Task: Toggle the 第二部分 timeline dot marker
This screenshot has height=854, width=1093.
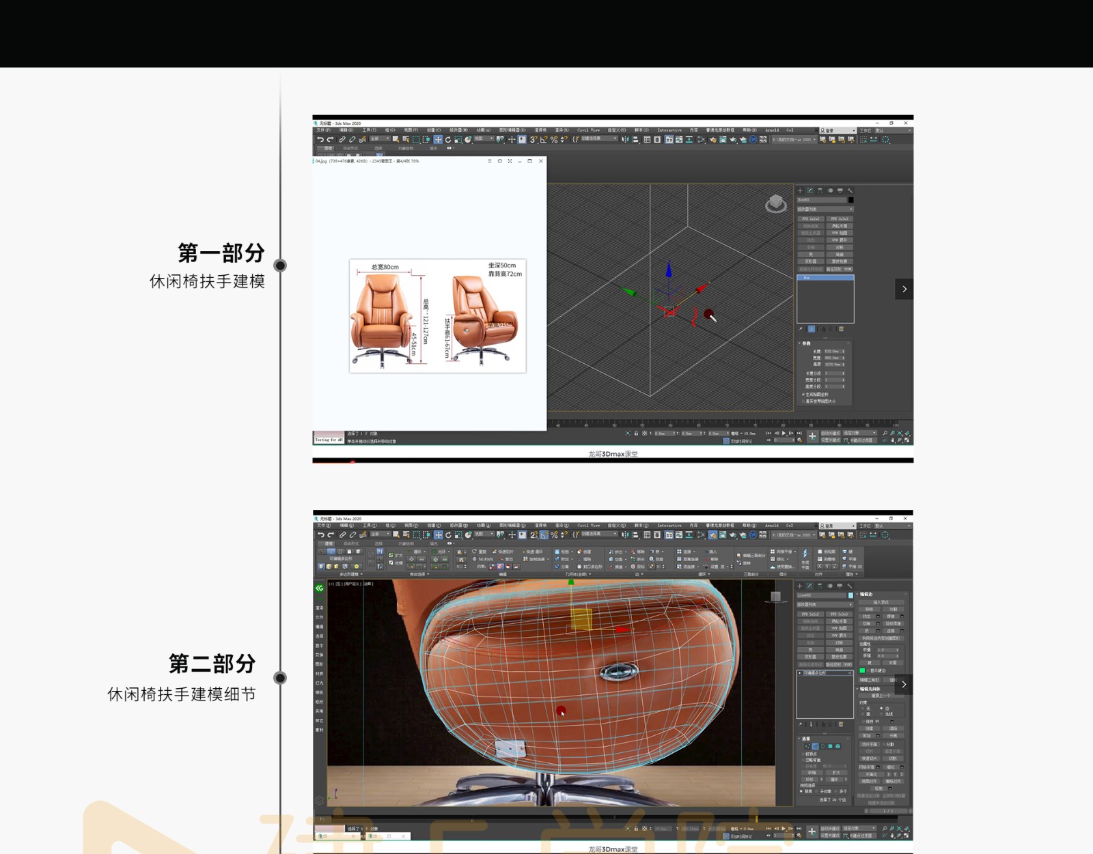Action: coord(280,678)
